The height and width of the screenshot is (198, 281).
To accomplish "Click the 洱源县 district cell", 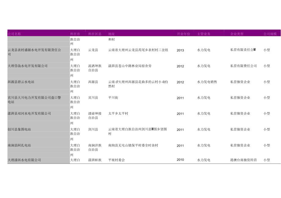I will (93, 82).
